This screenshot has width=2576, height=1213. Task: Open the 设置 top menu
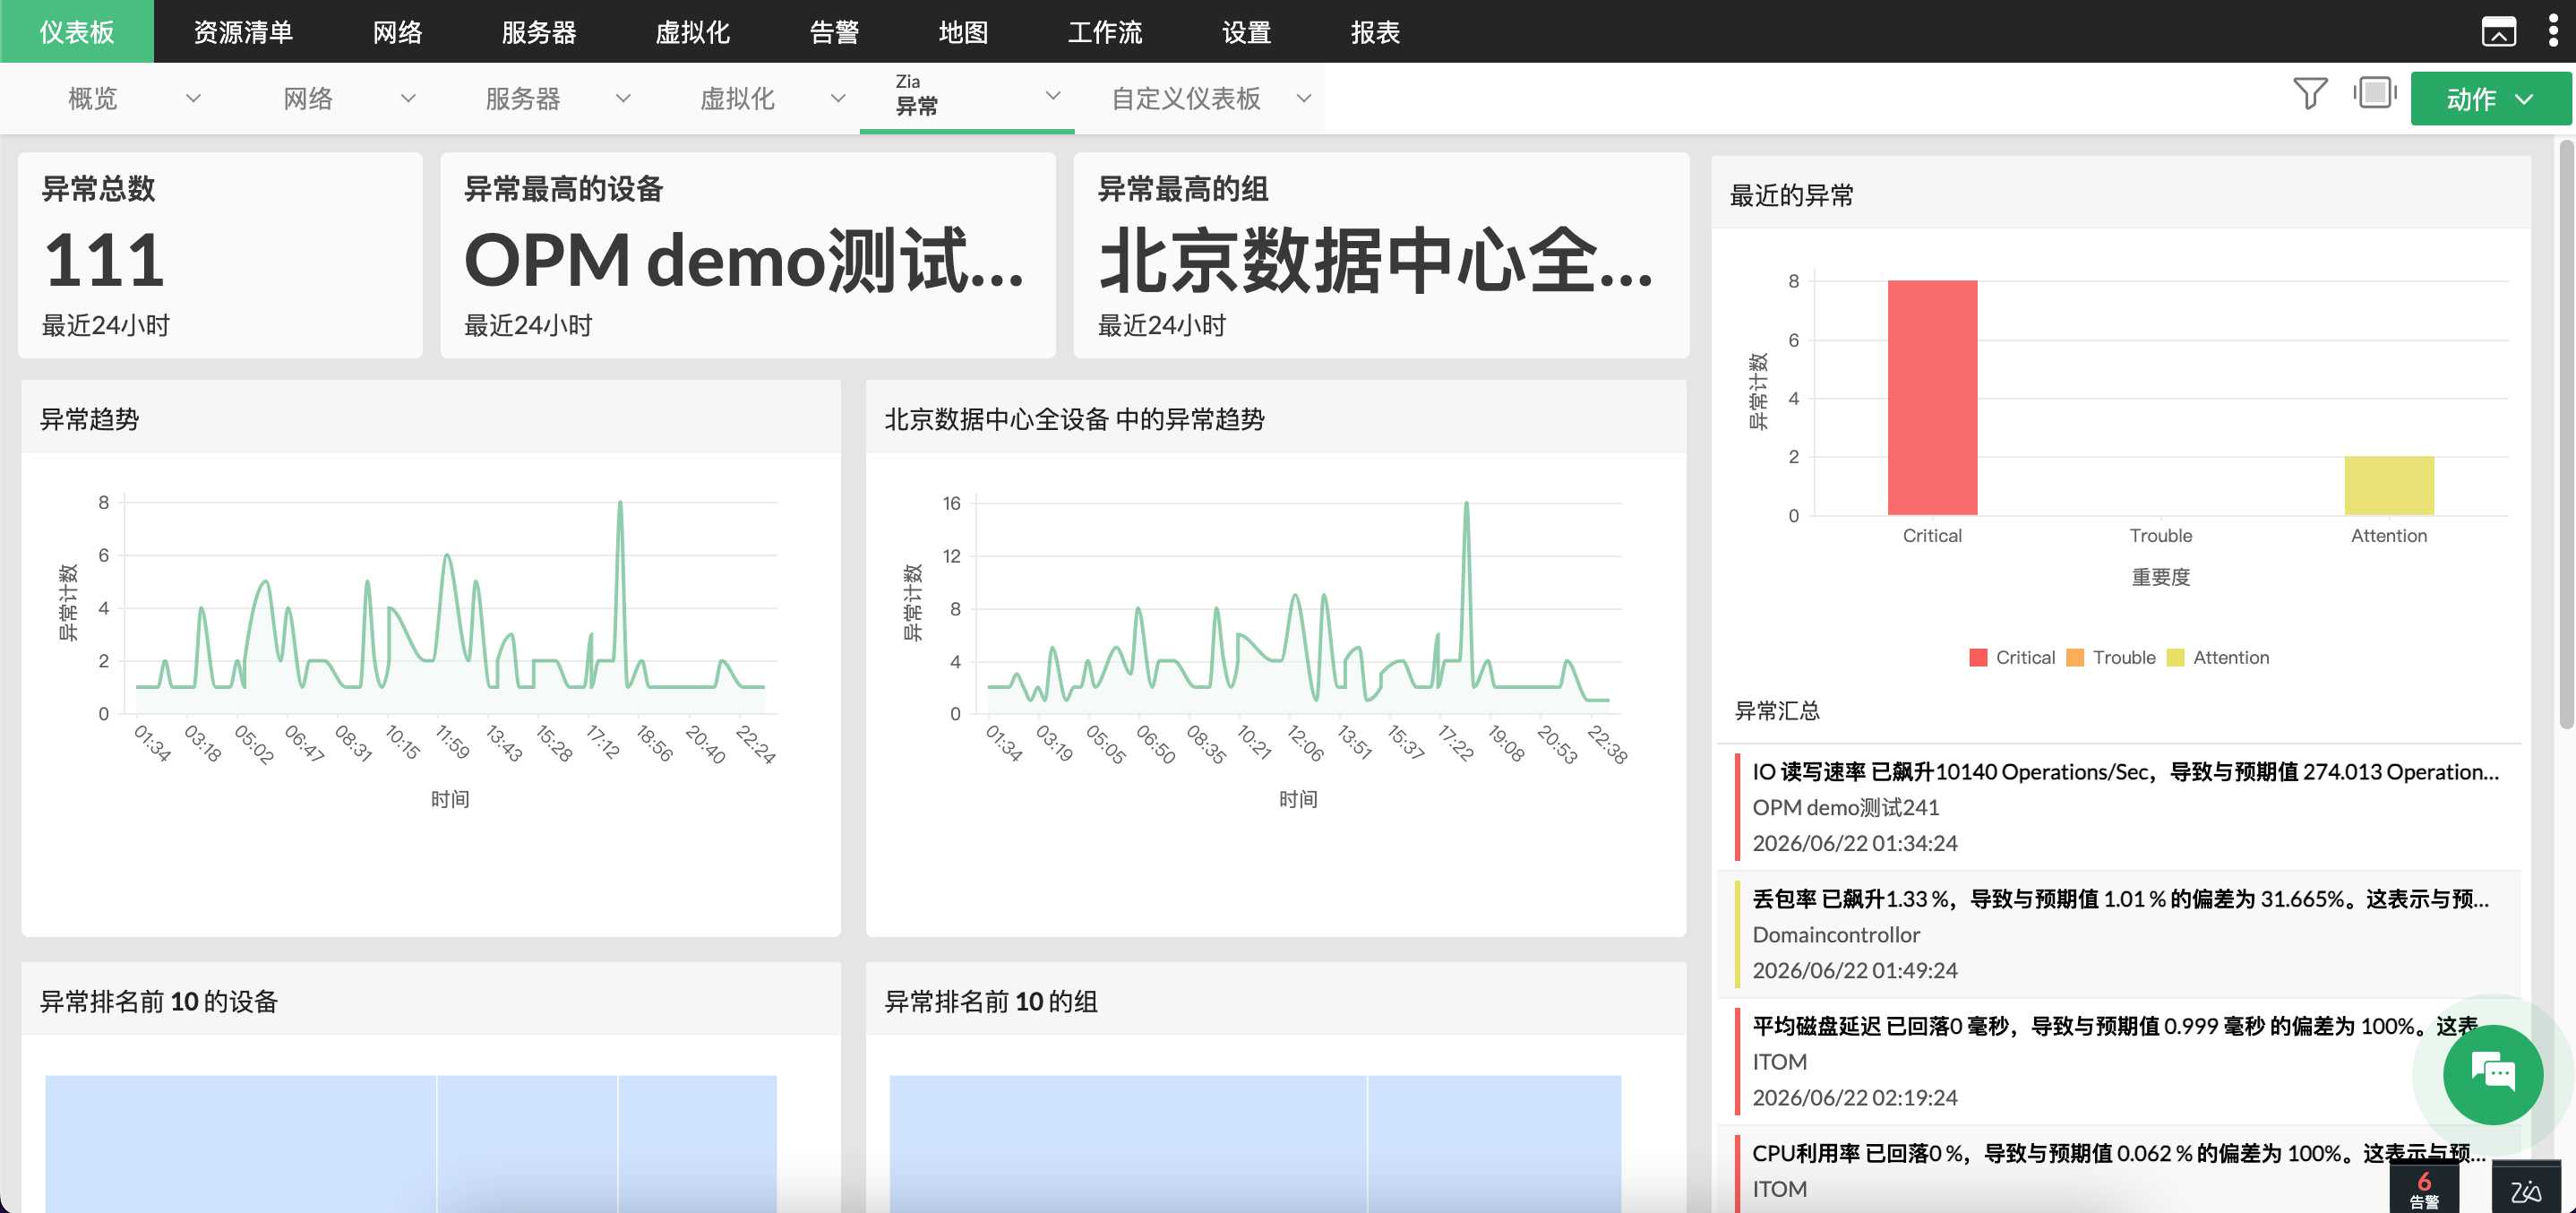pos(1246,32)
